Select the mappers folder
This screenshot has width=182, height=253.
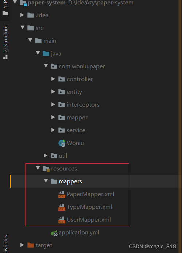[x=70, y=181]
